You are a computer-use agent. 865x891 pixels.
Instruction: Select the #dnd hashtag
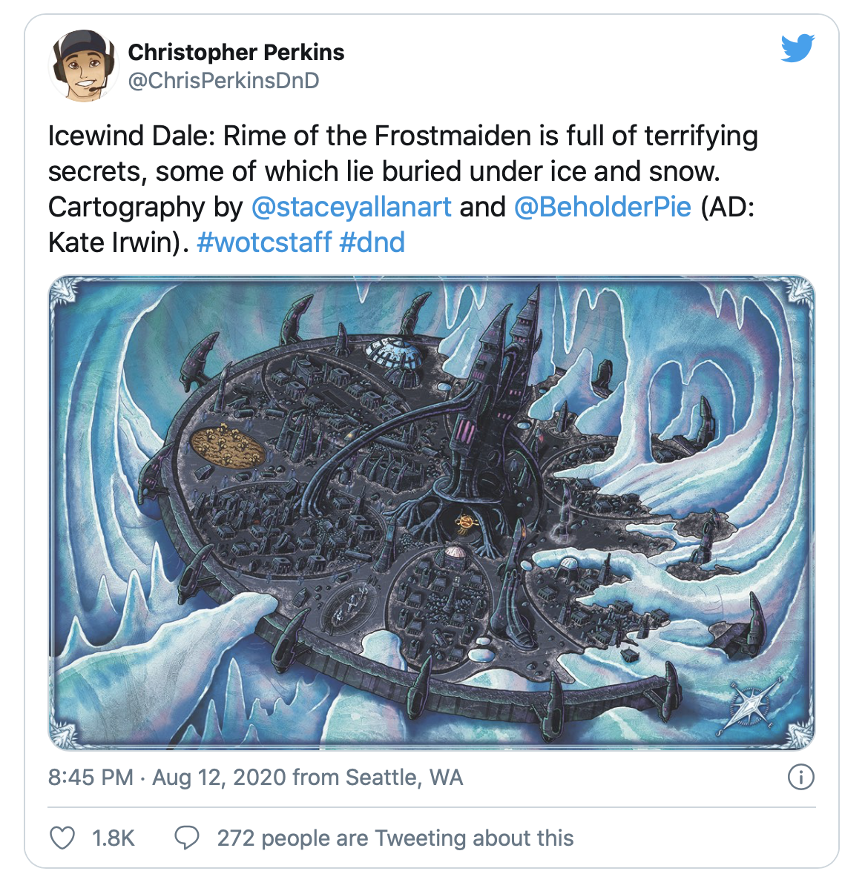coord(372,242)
